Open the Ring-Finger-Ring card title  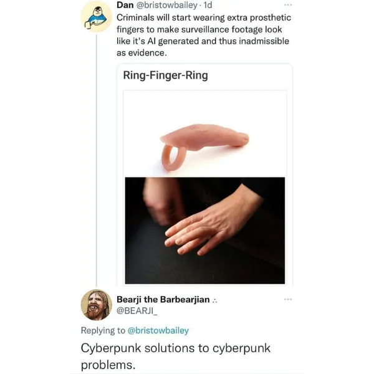click(x=166, y=75)
